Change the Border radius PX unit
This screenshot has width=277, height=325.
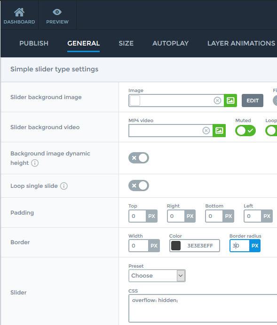[x=255, y=246]
